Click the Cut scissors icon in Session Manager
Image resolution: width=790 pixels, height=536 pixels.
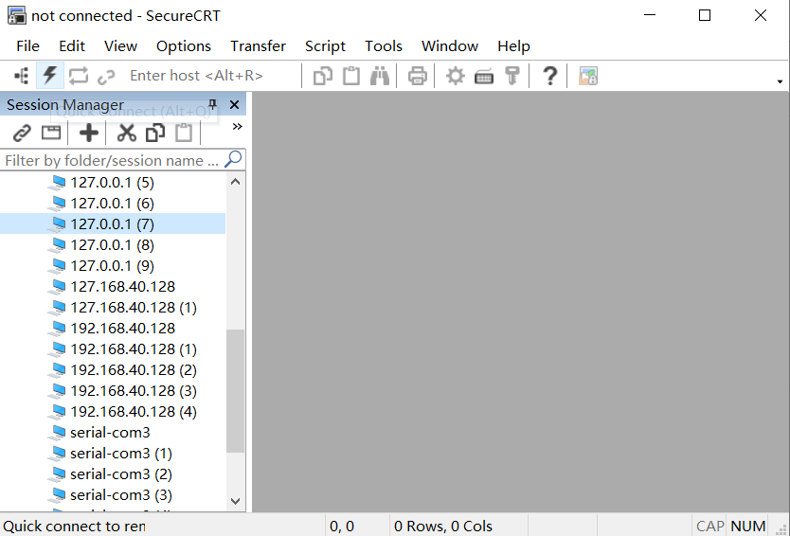coord(127,133)
